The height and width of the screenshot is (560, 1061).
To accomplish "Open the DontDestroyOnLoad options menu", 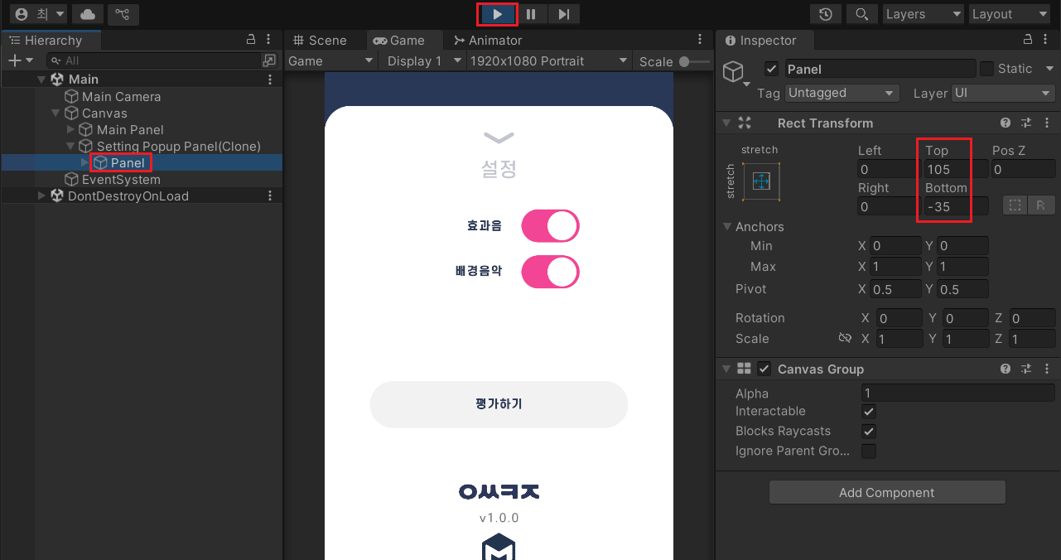I will click(270, 196).
